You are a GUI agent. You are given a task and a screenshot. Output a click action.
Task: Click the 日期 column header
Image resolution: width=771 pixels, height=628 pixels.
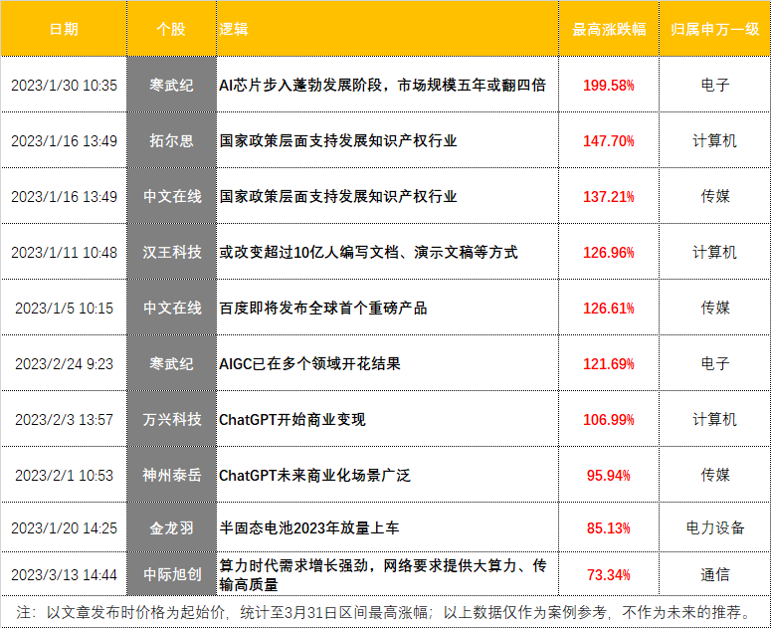pyautogui.click(x=64, y=29)
